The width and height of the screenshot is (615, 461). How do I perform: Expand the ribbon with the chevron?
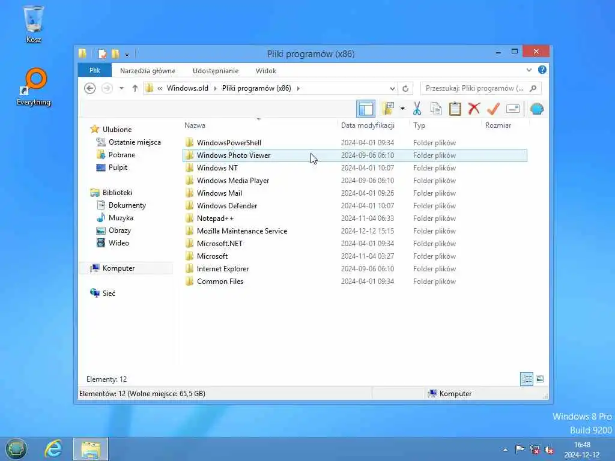tap(529, 70)
